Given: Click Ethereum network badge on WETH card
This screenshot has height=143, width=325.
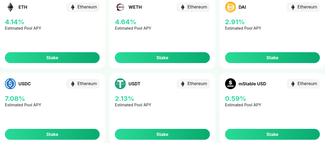Looking at the screenshot, I should (193, 7).
